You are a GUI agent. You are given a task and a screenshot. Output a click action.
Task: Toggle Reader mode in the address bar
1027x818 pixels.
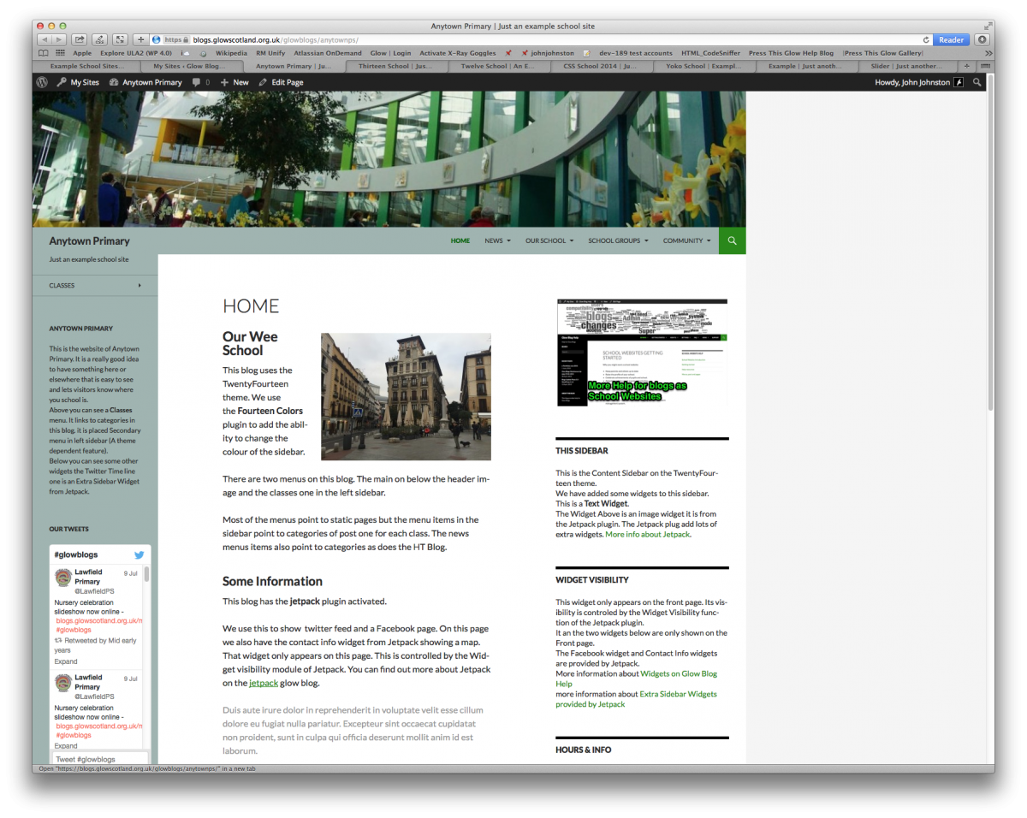[x=950, y=39]
